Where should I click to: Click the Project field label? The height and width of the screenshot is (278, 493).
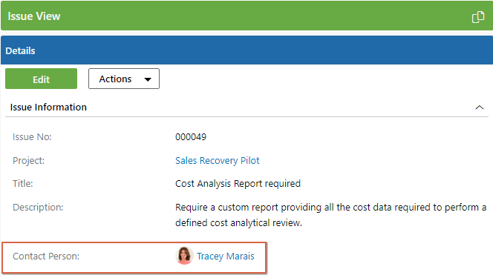(x=29, y=161)
